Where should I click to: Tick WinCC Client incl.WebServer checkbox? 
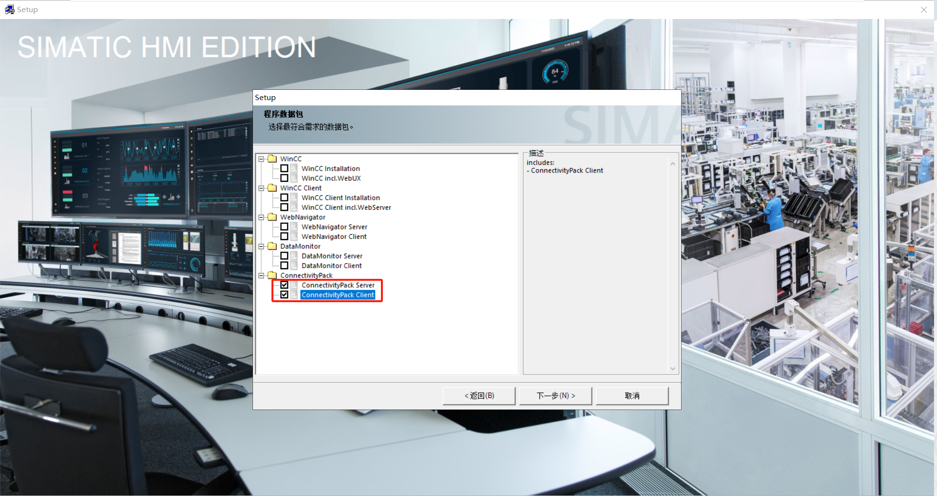point(284,207)
